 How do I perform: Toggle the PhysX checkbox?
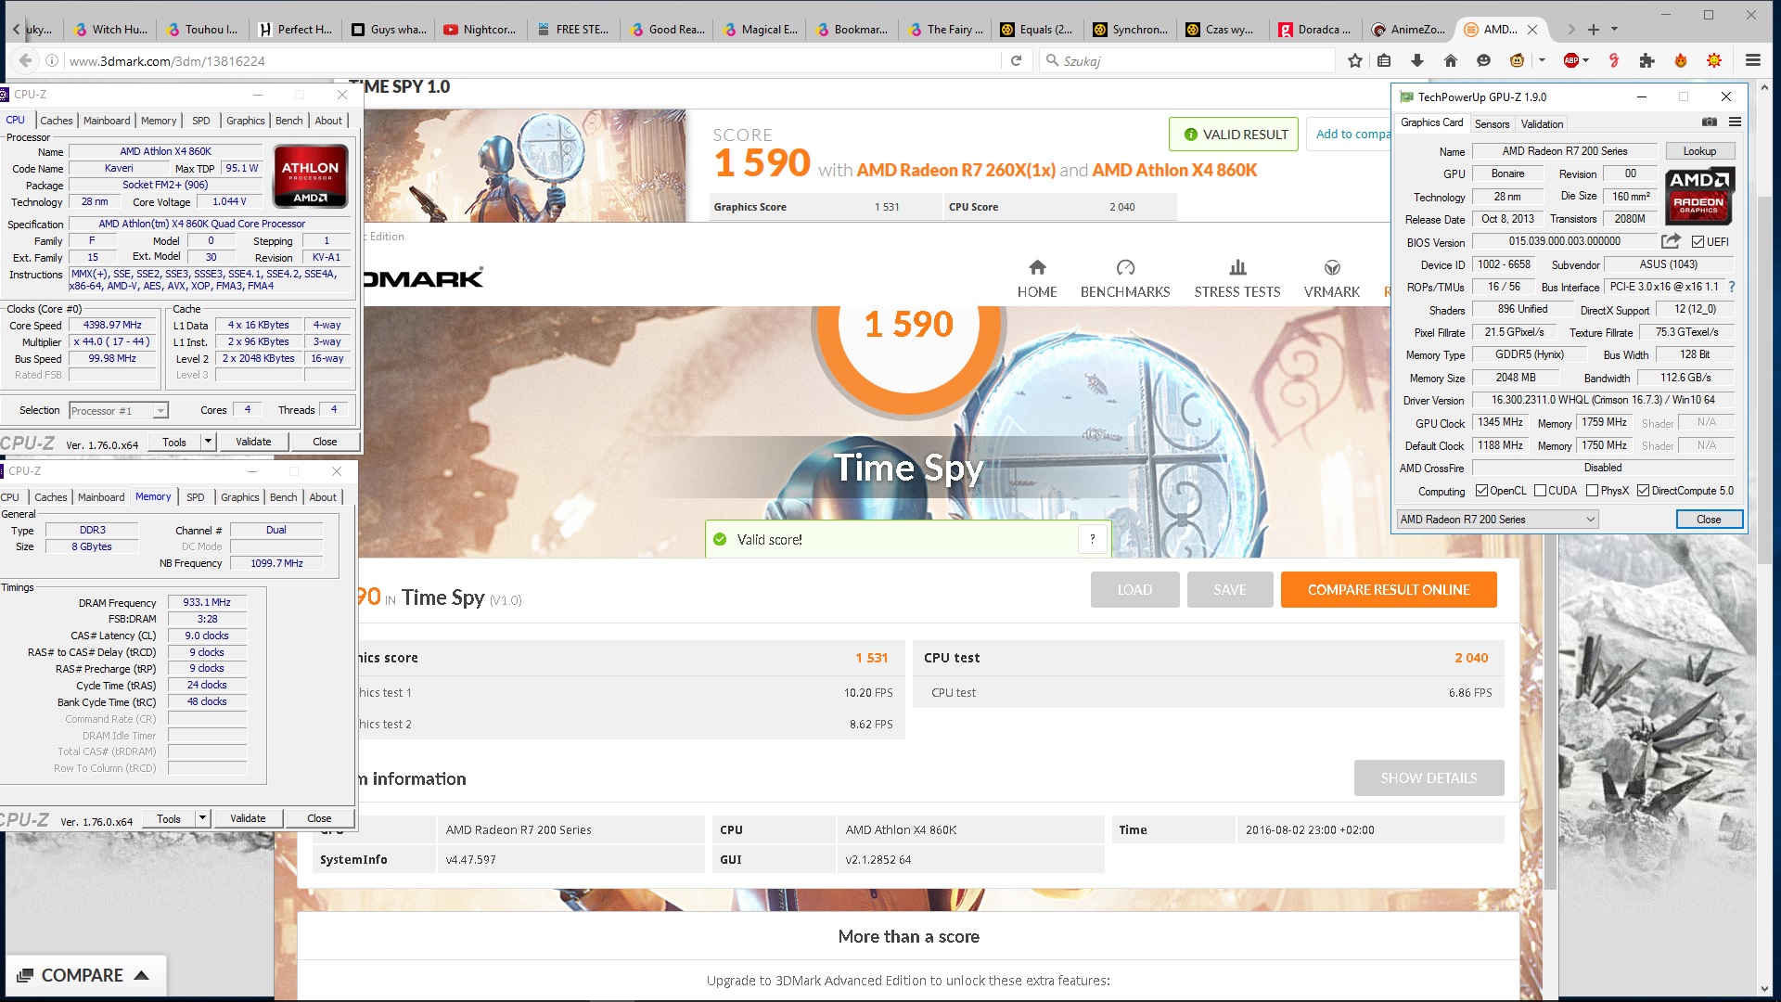[1592, 491]
